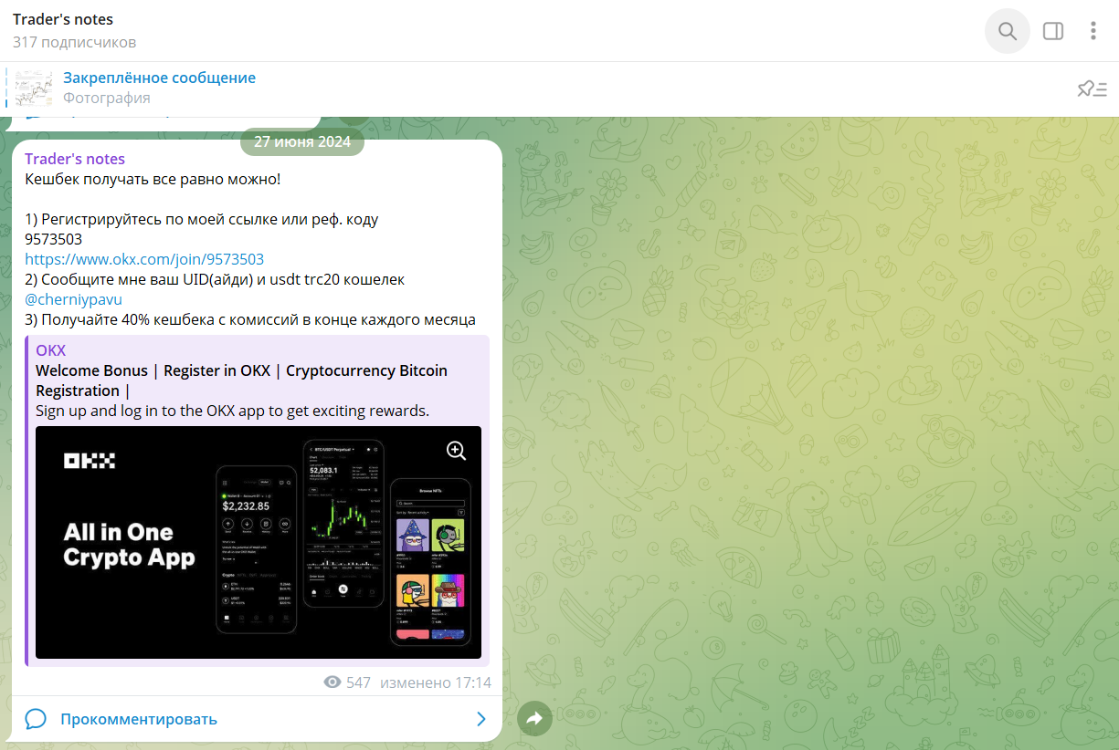Click Welcome Bonus preview title

[242, 380]
